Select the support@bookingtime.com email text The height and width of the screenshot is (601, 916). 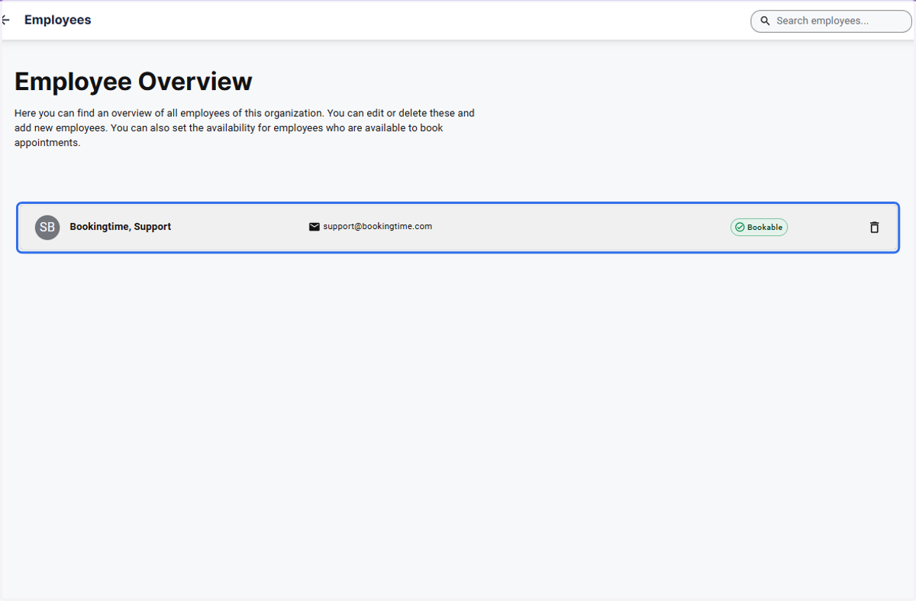377,226
